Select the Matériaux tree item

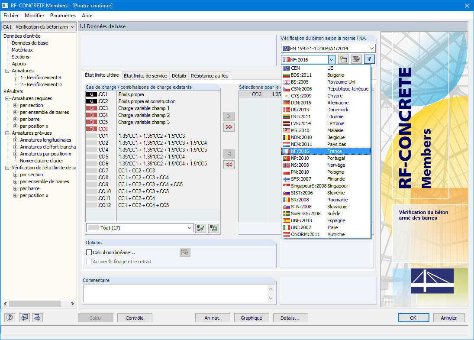tap(22, 50)
